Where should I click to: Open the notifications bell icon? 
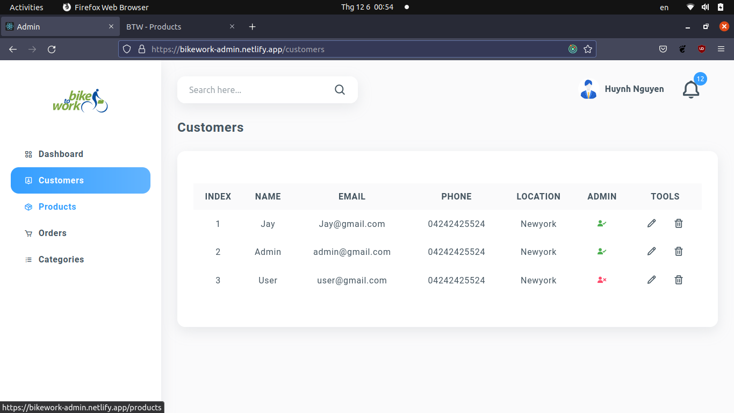(x=691, y=90)
